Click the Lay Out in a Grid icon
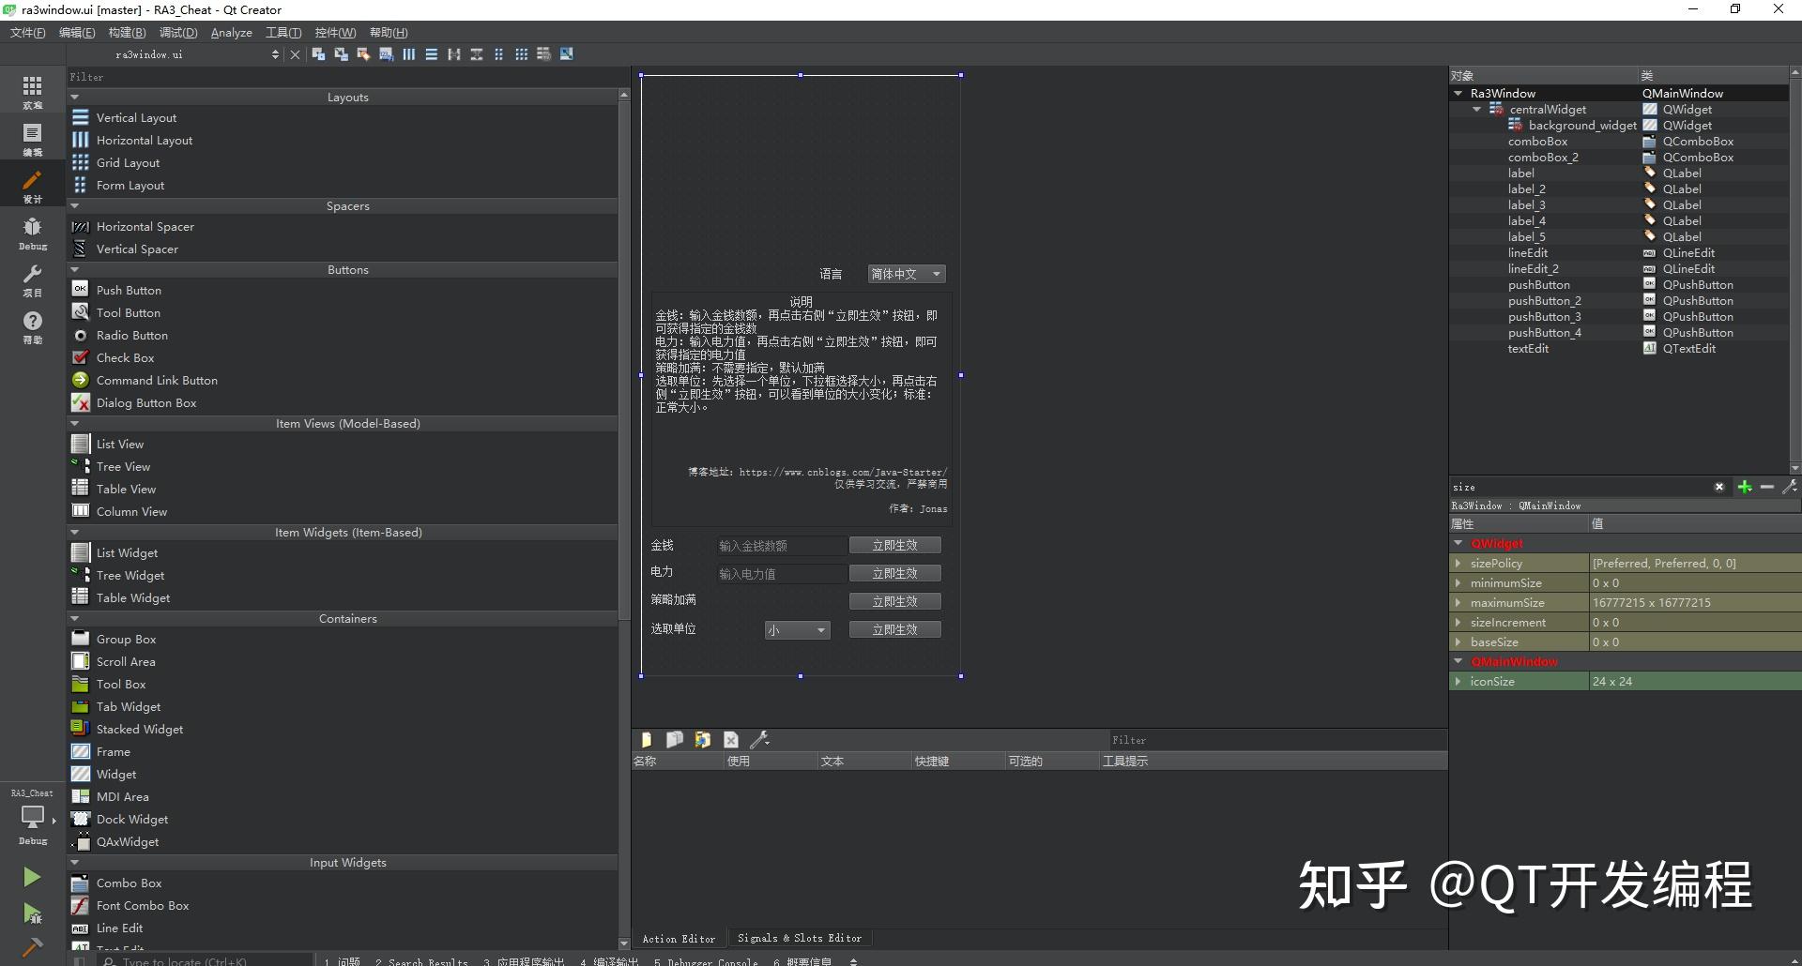The width and height of the screenshot is (1802, 966). (x=521, y=53)
